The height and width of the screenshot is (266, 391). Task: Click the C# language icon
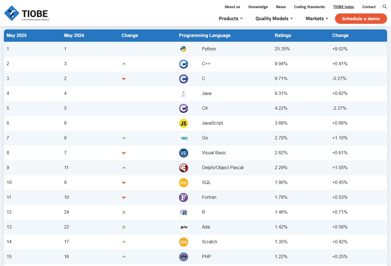pyautogui.click(x=183, y=108)
